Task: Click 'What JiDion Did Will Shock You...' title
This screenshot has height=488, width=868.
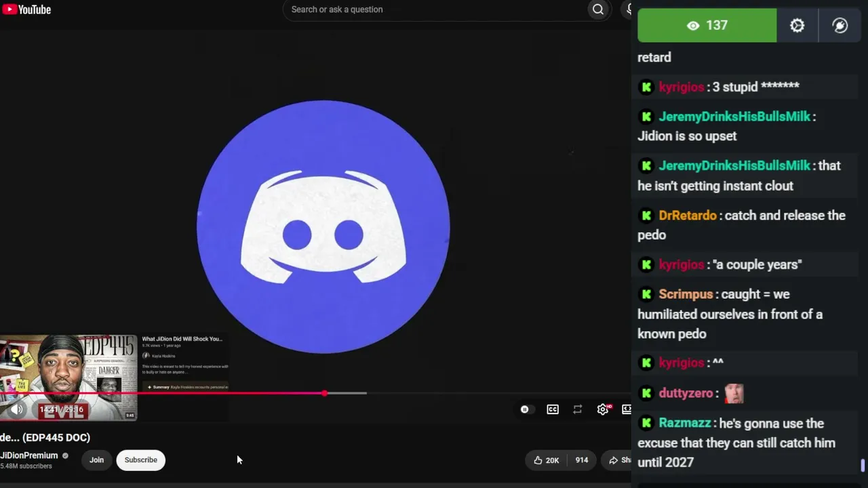Action: [182, 339]
